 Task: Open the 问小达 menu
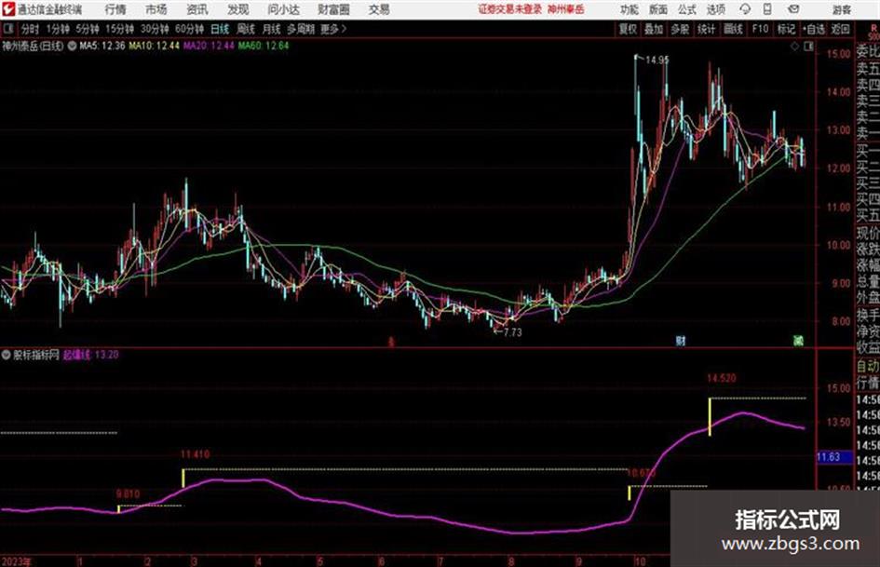283,9
